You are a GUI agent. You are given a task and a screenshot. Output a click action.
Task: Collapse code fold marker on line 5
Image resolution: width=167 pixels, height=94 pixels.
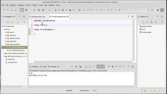click(x=33, y=30)
